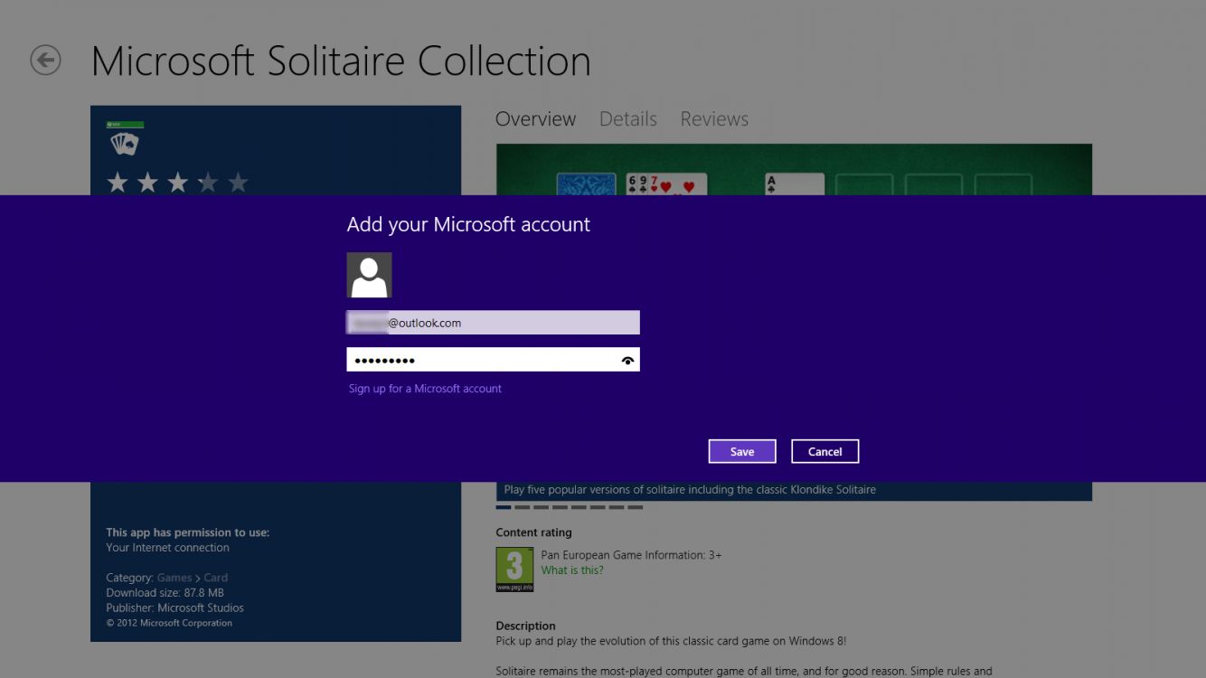Reveal the password with the eye icon
The height and width of the screenshot is (678, 1206).
click(x=627, y=359)
